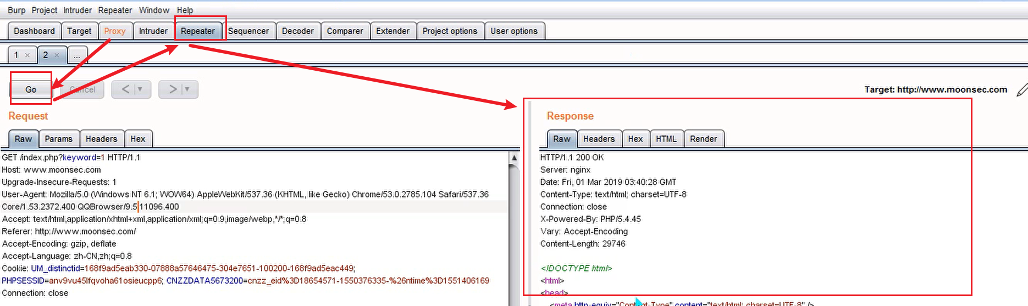Click the HTTP/1.1 200 OK status line
This screenshot has width=1028, height=306.
pyautogui.click(x=572, y=157)
